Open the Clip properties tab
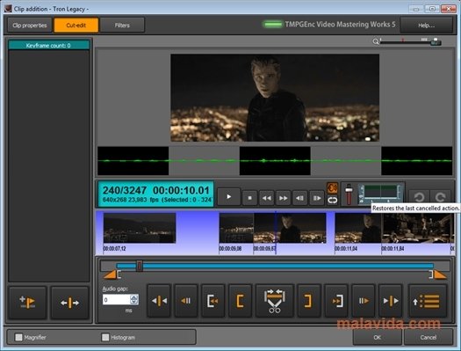 (30, 26)
